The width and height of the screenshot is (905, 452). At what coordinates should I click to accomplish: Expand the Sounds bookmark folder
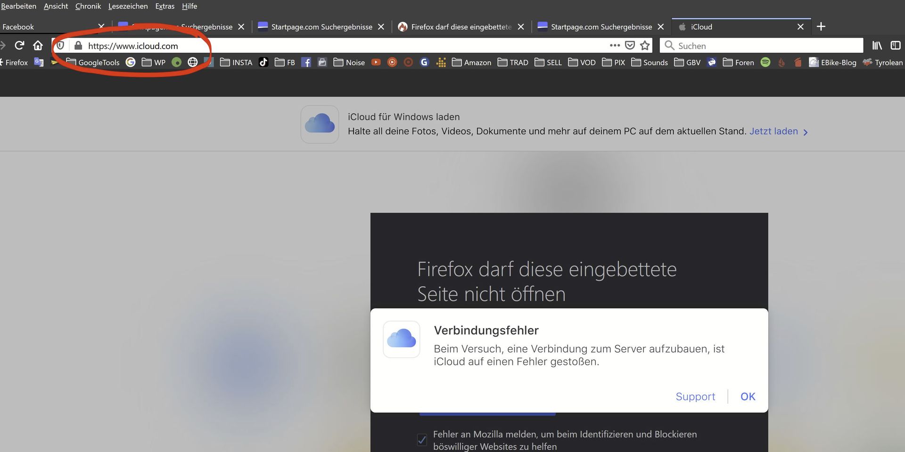coord(650,62)
